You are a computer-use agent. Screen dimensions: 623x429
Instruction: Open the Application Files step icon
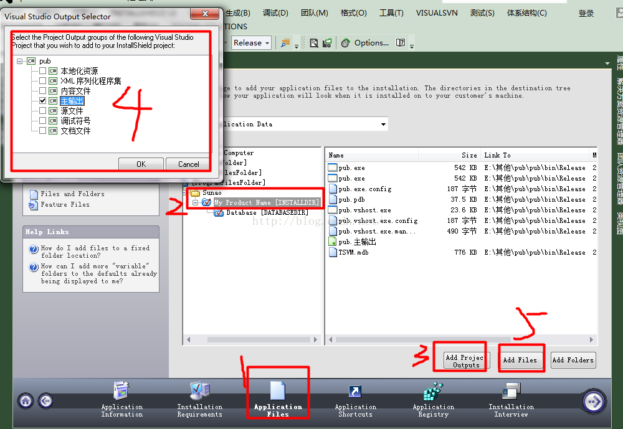pyautogui.click(x=278, y=390)
